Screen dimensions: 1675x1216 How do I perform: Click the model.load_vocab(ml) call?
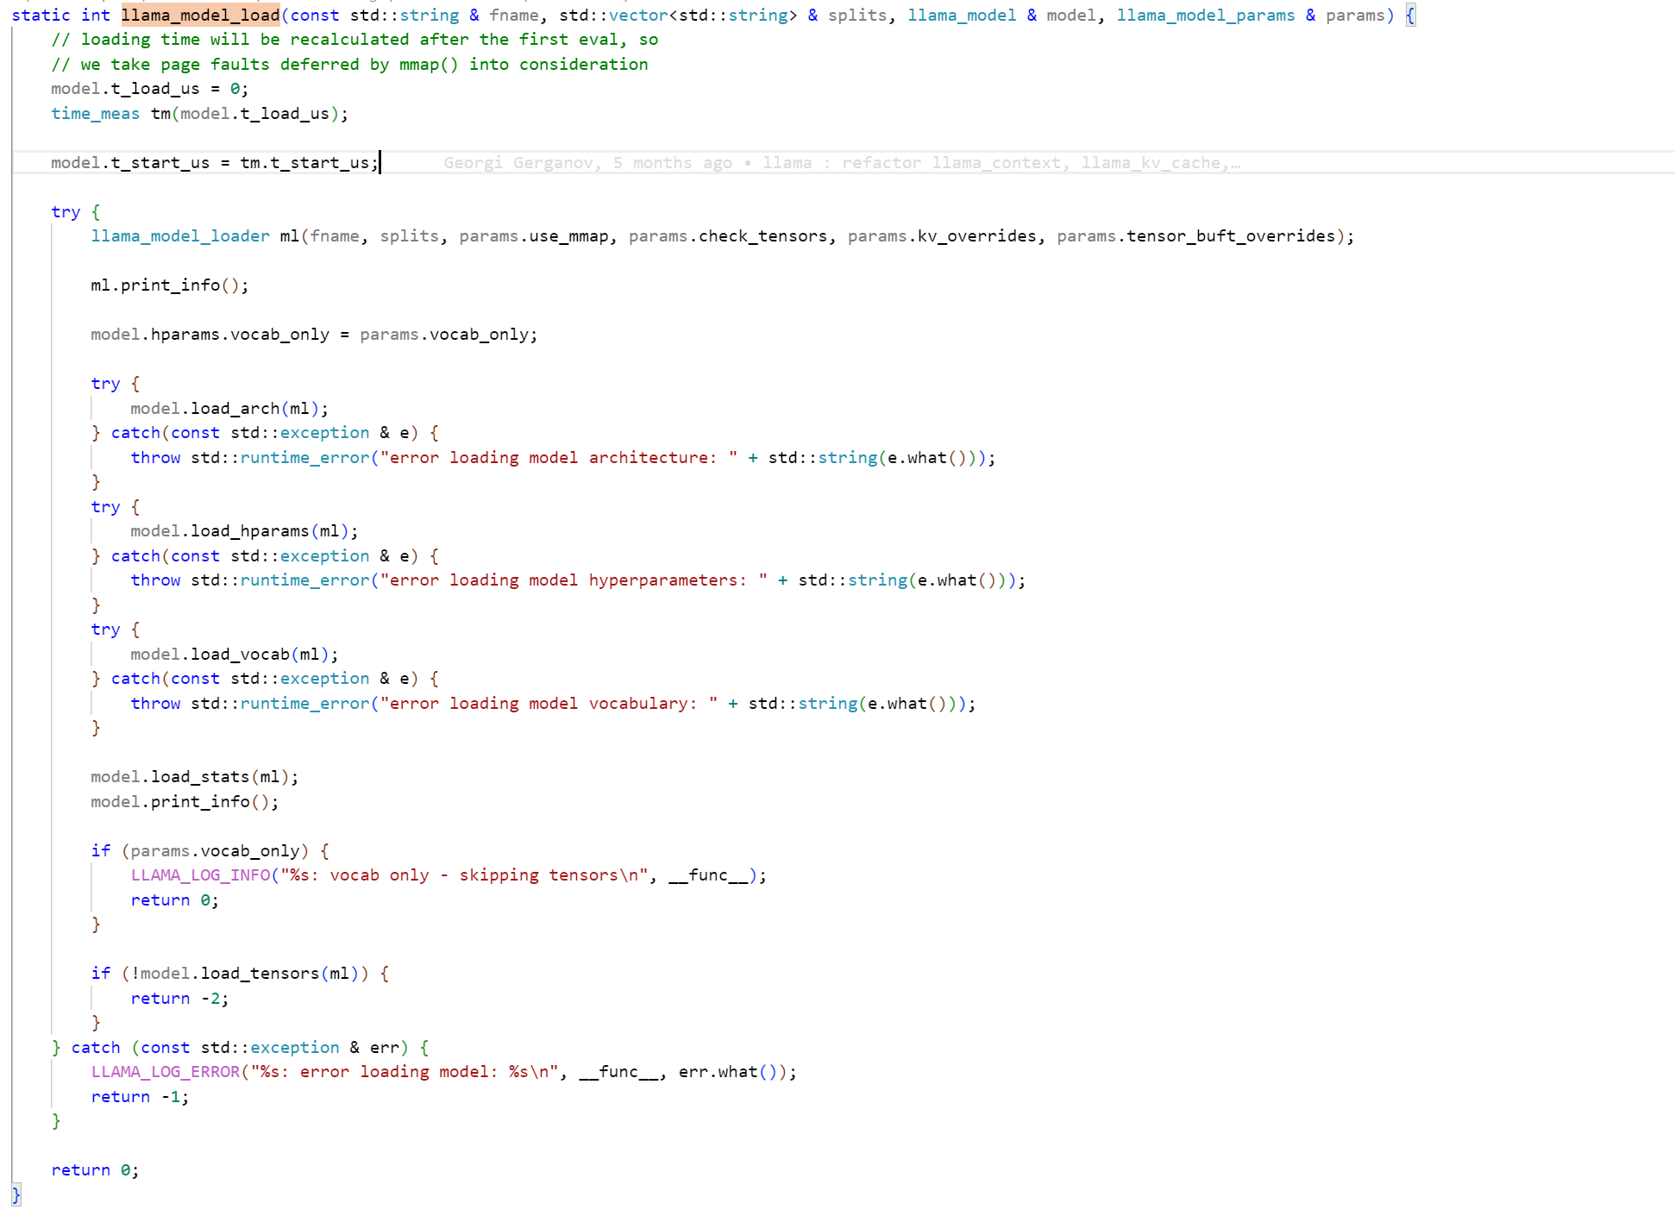click(x=235, y=655)
